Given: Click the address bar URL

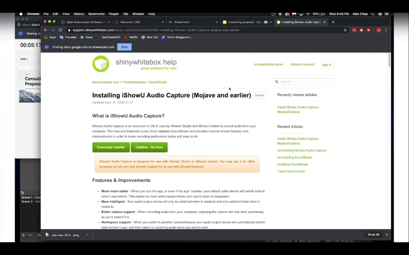Looking at the screenshot, I should point(157,30).
